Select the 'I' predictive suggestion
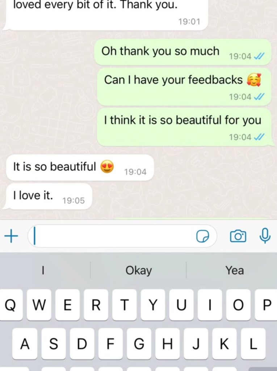The width and height of the screenshot is (277, 371). (x=43, y=270)
